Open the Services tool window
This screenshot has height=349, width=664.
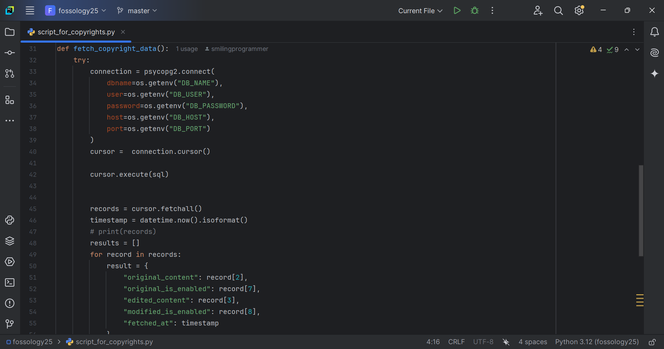pos(10,262)
